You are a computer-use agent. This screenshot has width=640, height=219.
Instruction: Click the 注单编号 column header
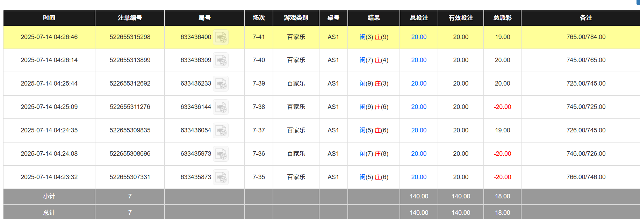coord(130,18)
